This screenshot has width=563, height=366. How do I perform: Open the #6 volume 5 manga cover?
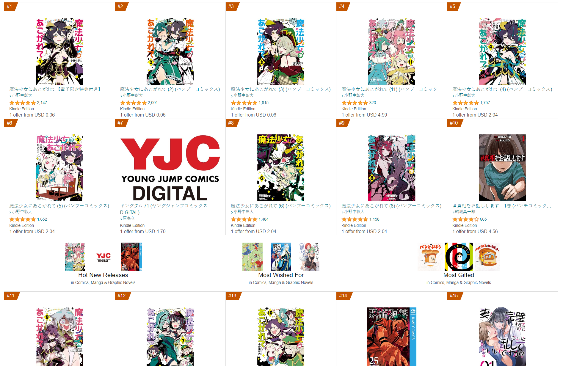point(59,168)
